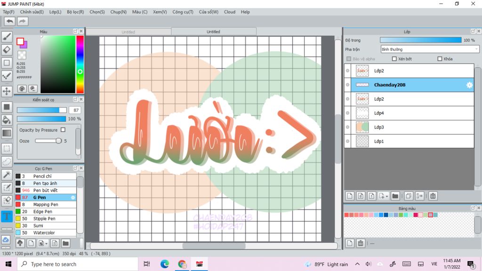Viewport: 482px width, 271px height.
Task: Adjust the brush size slider
Action: (41, 110)
